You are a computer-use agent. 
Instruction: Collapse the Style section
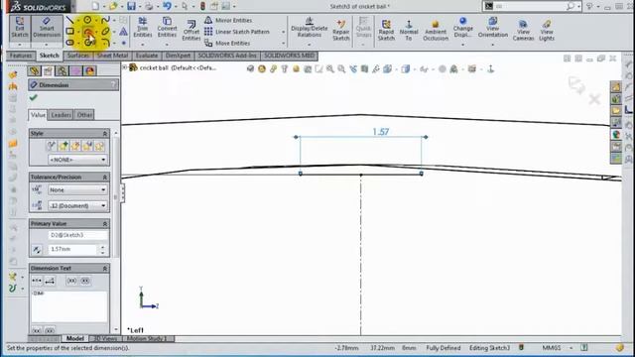pyautogui.click(x=105, y=133)
